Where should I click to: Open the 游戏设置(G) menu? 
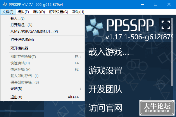click(x=58, y=12)
